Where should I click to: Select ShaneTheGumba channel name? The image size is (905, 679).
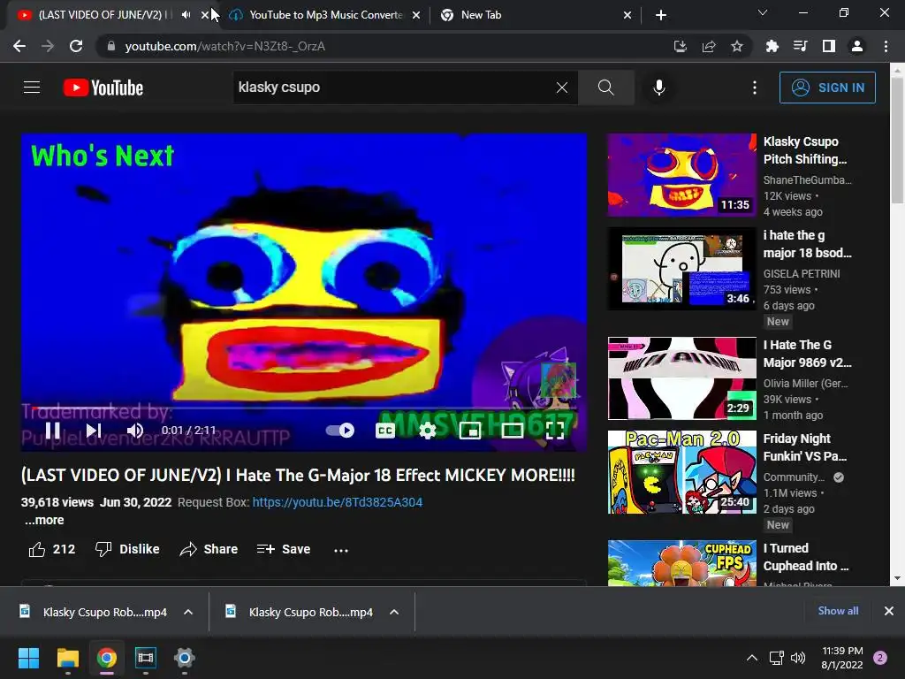807,179
